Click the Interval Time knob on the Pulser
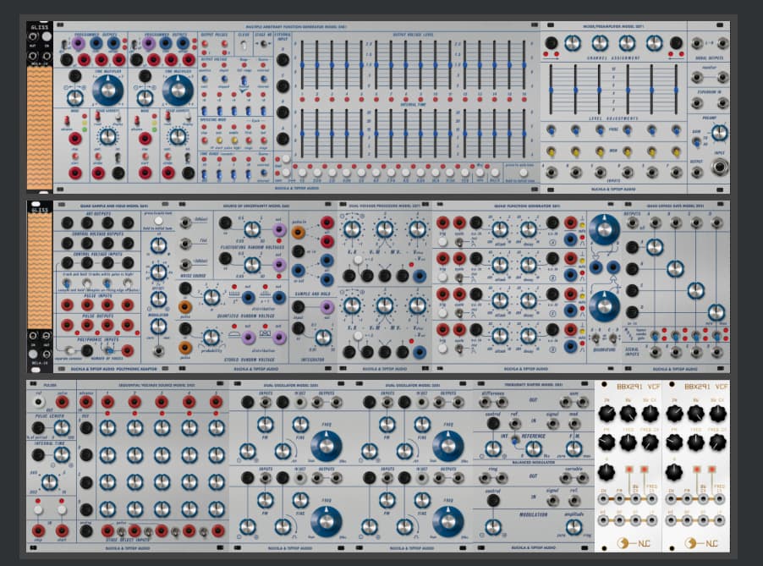 (x=61, y=454)
